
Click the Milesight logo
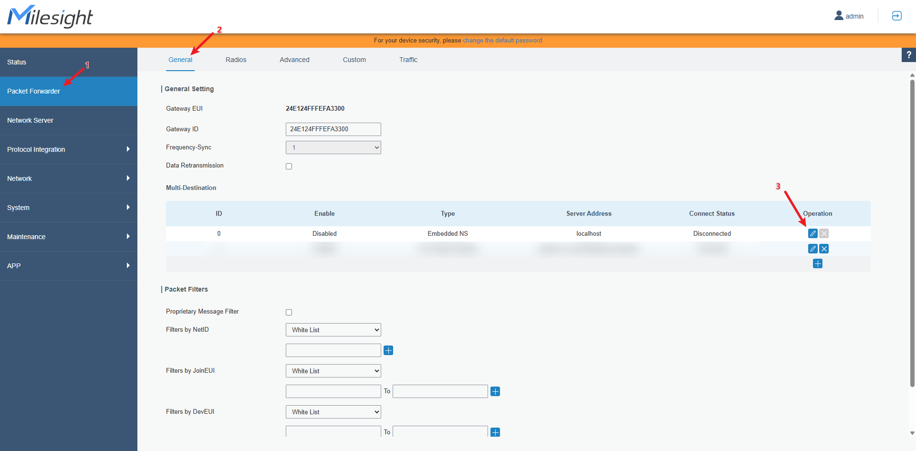[x=50, y=17]
